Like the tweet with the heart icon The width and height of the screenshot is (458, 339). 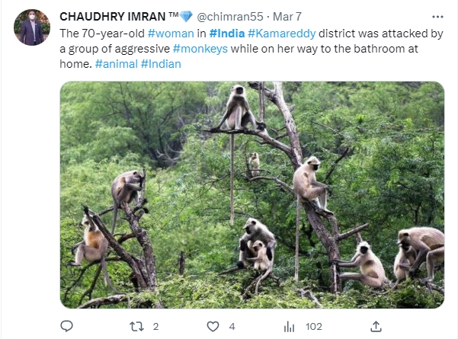(x=213, y=327)
